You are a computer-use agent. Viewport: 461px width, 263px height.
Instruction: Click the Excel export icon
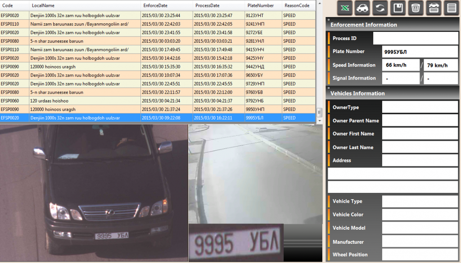(345, 8)
